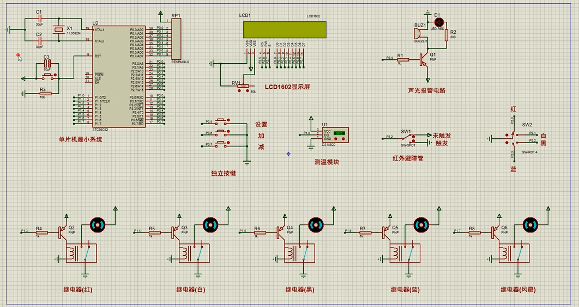The height and width of the screenshot is (307, 579).
Task: Click the relay box next to Q2
Action: (81, 253)
